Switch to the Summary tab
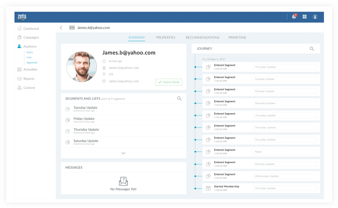The image size is (338, 208). (137, 37)
